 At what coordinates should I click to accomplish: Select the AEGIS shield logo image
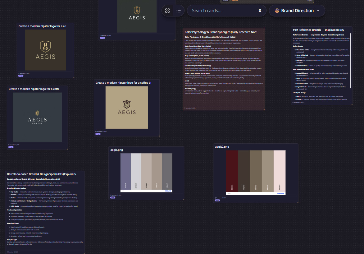137,16
